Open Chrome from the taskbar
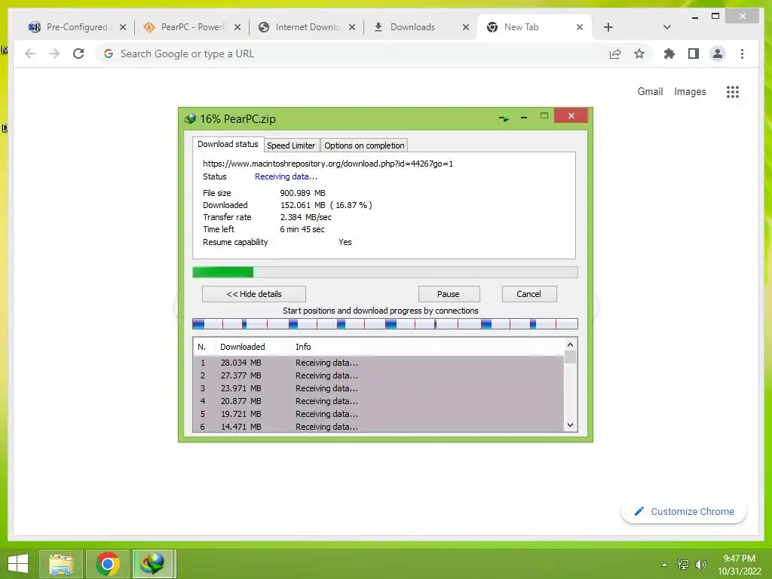772x579 pixels. pos(108,564)
